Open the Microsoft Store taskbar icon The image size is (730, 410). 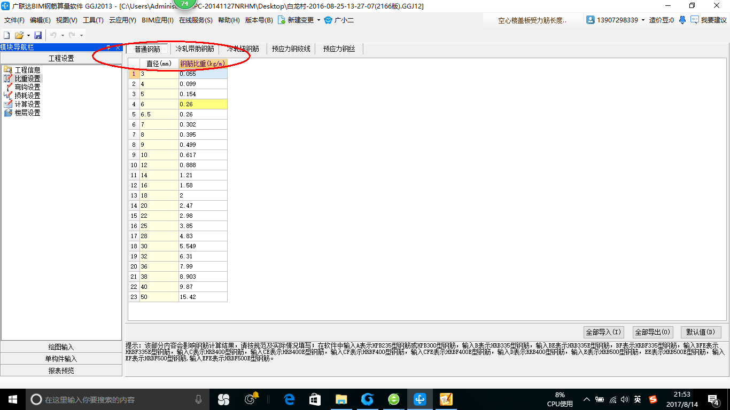(315, 399)
